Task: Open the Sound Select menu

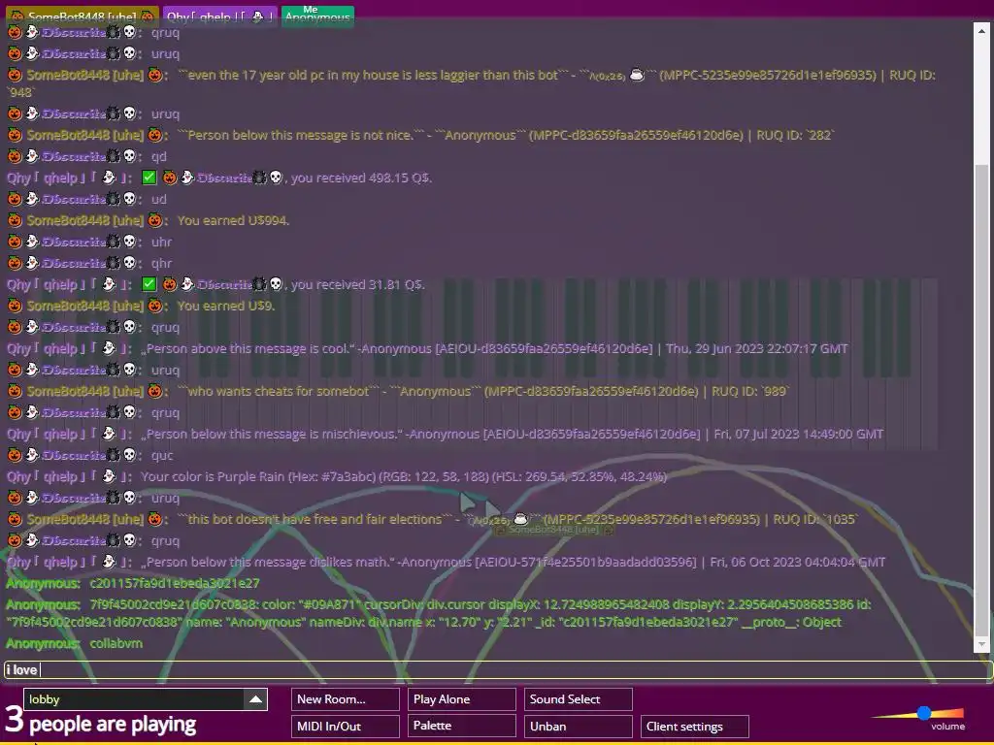Action: [x=579, y=699]
